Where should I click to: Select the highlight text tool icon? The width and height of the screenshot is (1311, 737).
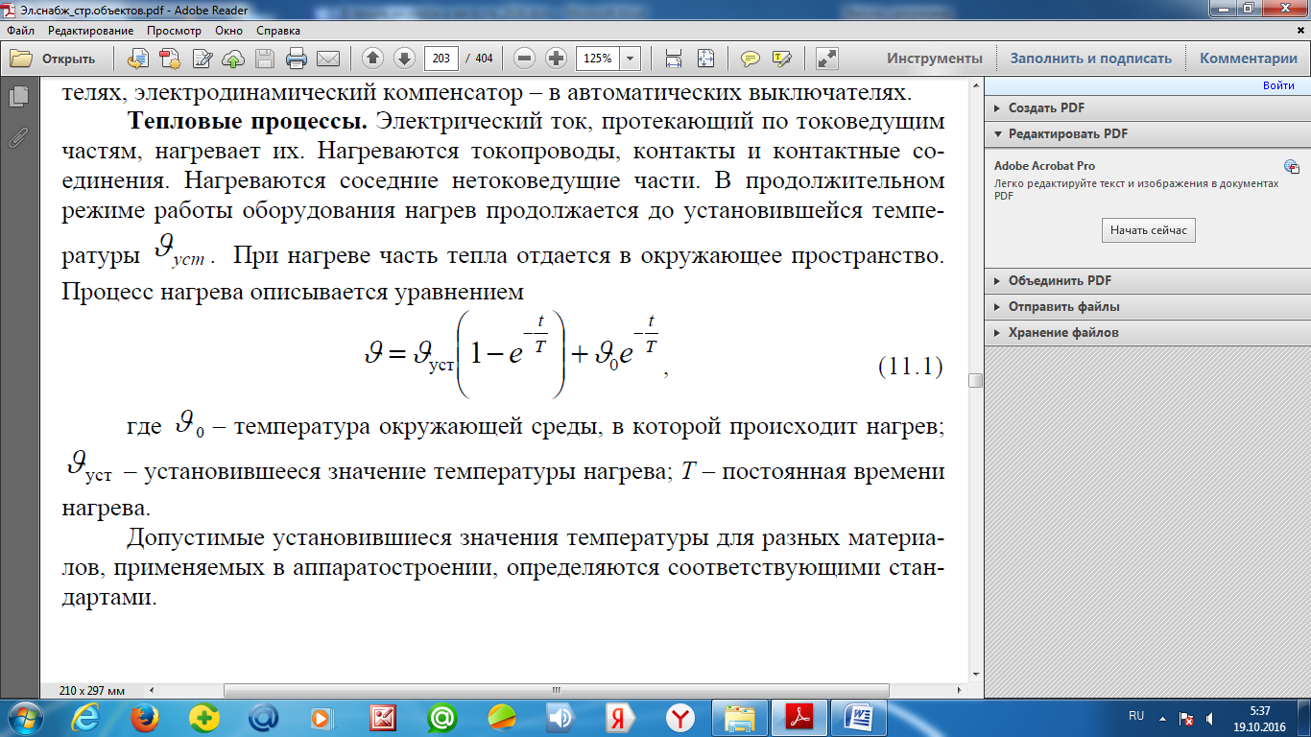coord(782,59)
